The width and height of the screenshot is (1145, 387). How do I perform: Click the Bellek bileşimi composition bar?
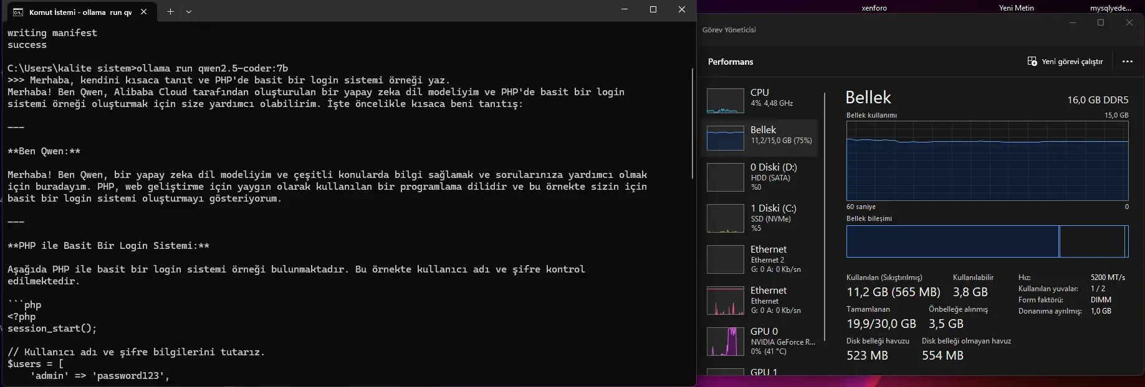tap(987, 241)
